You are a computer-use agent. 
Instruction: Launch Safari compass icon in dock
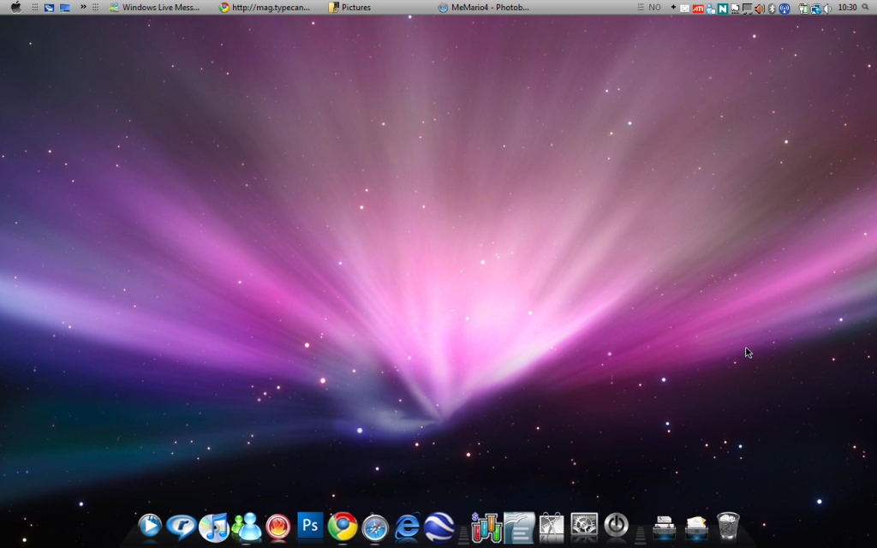coord(375,527)
